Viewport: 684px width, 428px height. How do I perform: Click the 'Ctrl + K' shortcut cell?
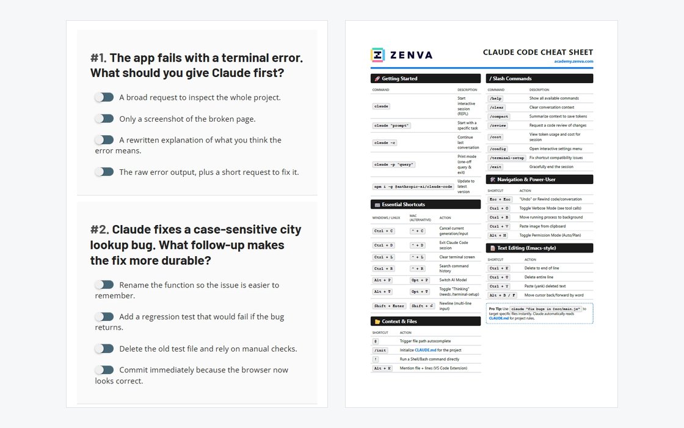[x=498, y=268]
